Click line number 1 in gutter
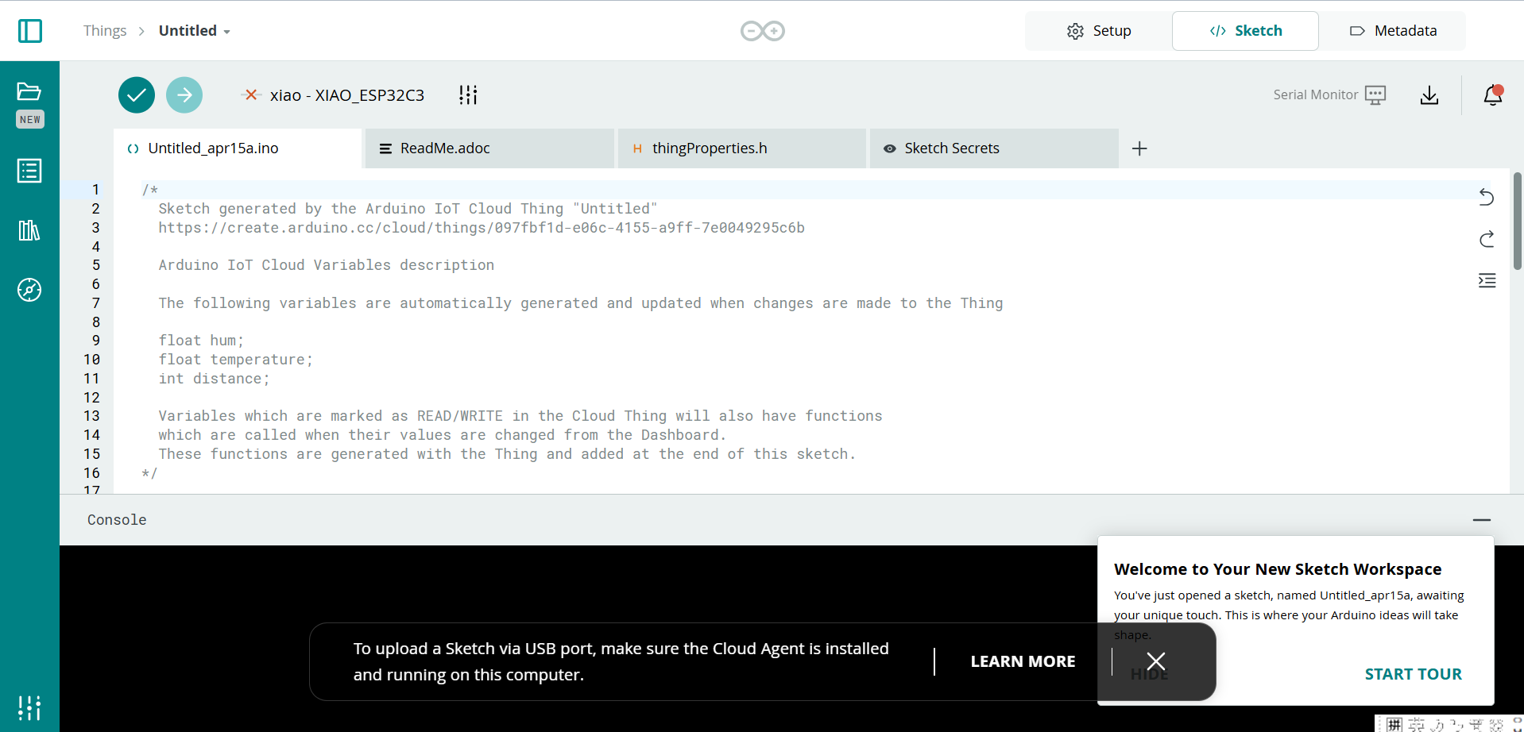 coord(95,190)
